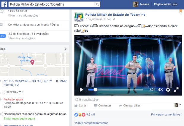Open the post options arrow under bookmark
The width and height of the screenshot is (184, 126).
[x=181, y=14]
